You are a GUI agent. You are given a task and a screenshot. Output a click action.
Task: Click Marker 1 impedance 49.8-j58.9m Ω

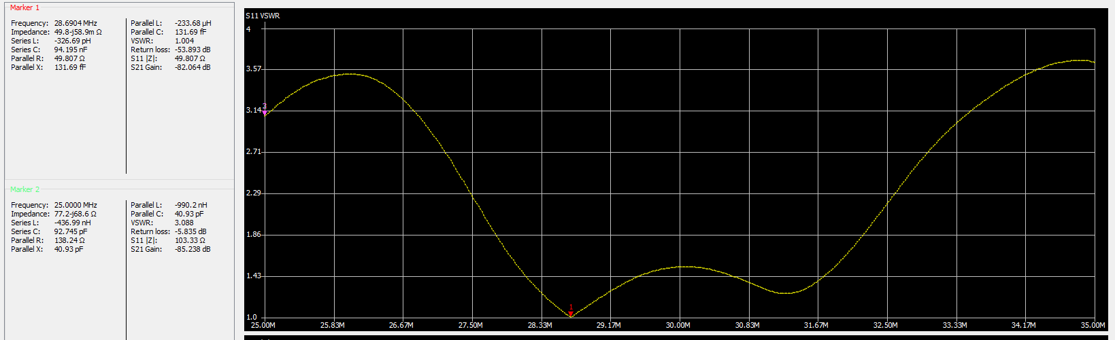pos(78,32)
